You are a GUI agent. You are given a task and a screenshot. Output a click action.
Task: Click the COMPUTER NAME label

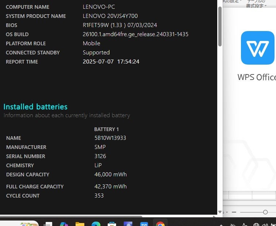click(x=27, y=7)
